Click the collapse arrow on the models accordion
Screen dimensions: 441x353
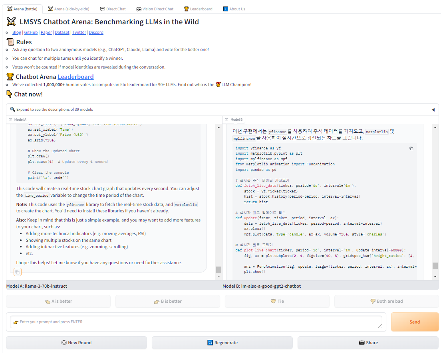click(433, 110)
